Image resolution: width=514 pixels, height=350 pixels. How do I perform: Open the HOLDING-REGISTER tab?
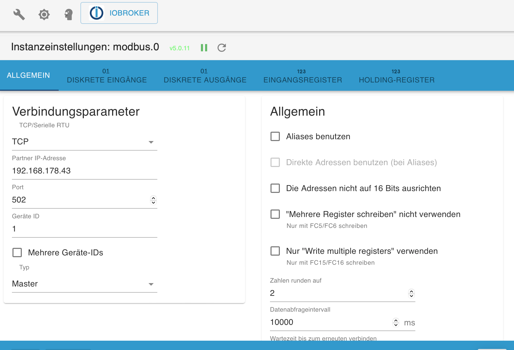(397, 75)
